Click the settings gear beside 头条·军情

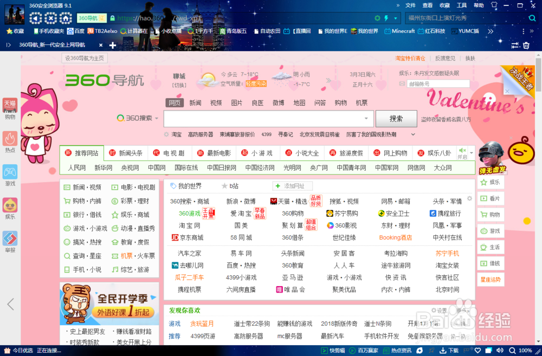(x=469, y=198)
